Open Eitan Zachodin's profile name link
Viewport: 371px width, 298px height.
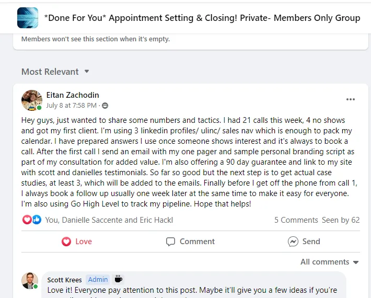(73, 95)
